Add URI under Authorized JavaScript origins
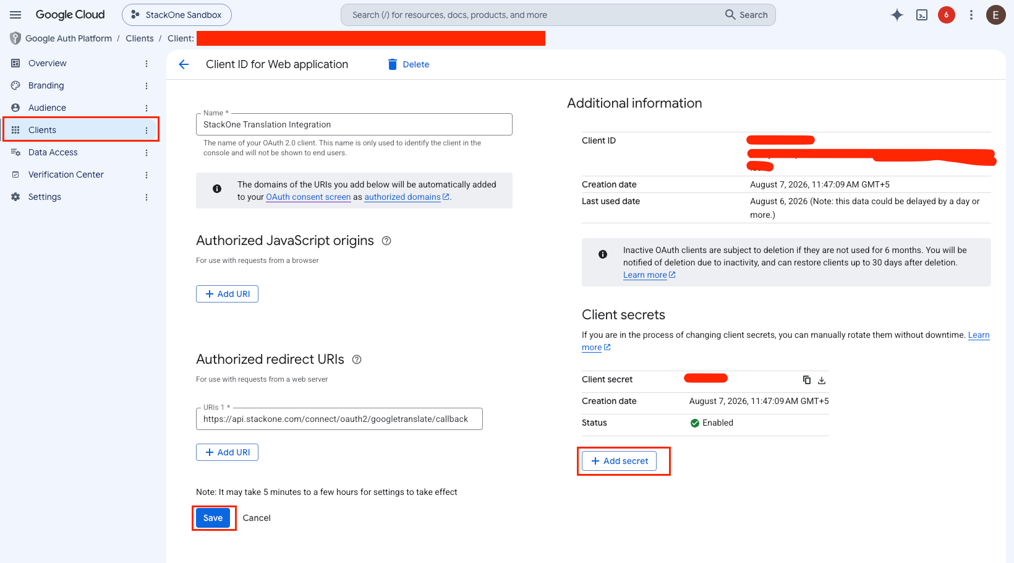Viewport: 1014px width, 563px height. click(227, 294)
